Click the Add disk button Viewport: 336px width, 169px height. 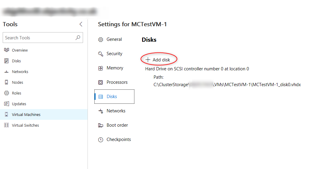[x=158, y=60]
